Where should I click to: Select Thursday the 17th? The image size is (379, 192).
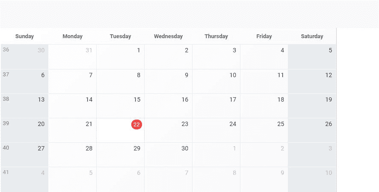(233, 100)
